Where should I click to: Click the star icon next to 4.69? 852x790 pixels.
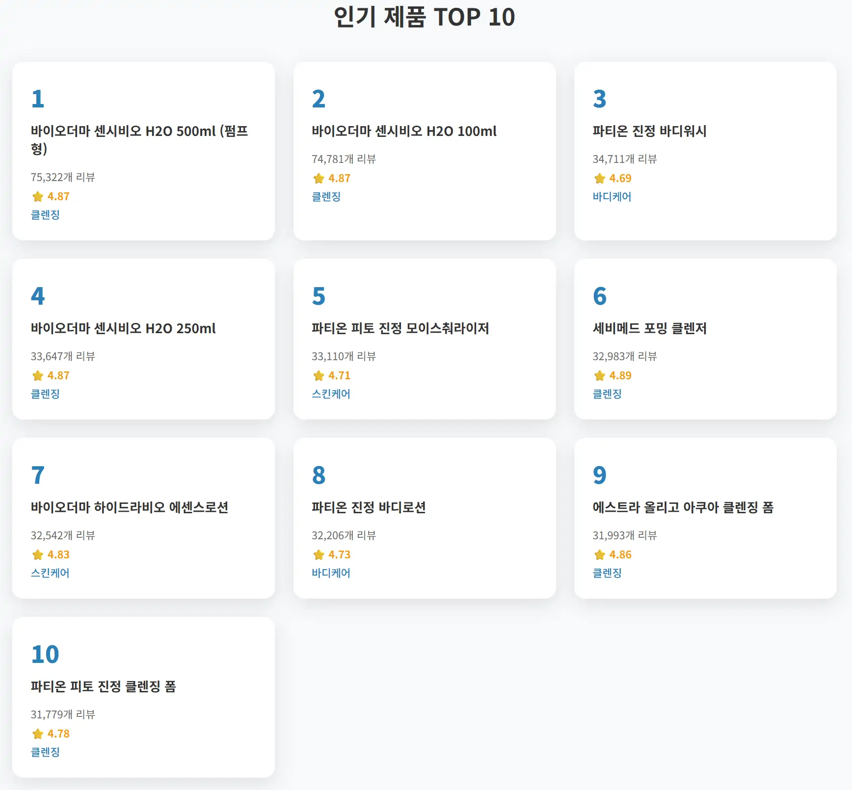point(599,179)
